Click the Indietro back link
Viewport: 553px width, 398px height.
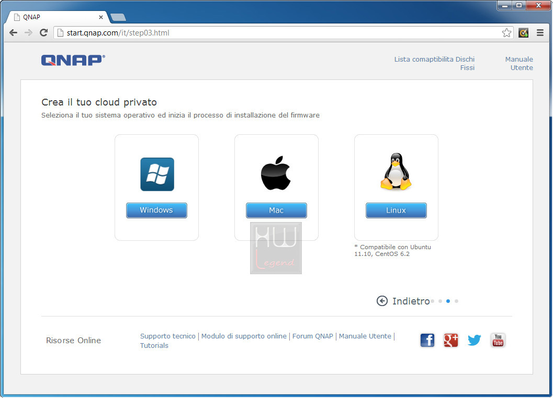tap(411, 301)
